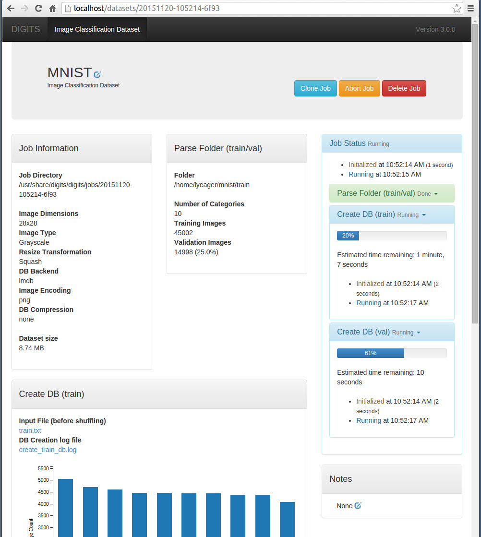
Task: Click the Running at 10:52:15 AM status entry
Action: pyautogui.click(x=385, y=174)
